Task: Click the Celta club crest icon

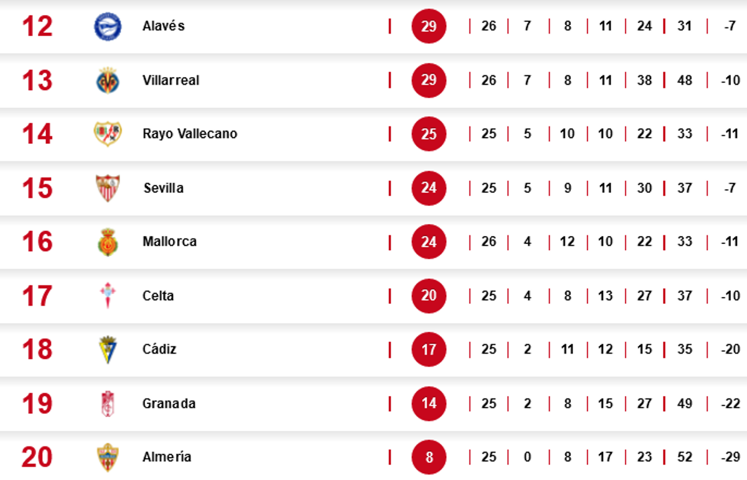Action: pos(108,296)
